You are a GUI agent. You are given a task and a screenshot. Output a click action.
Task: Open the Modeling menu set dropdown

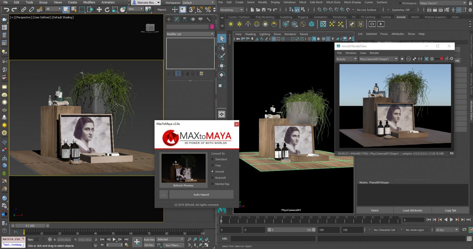coord(231,10)
